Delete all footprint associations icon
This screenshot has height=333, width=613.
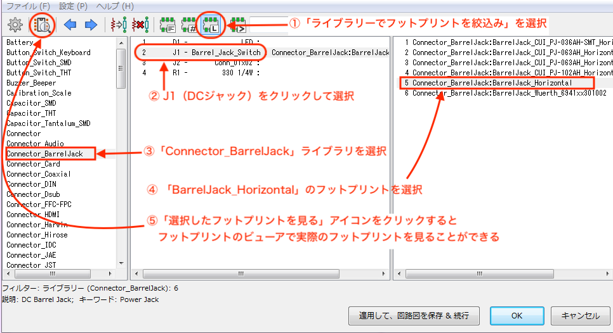(x=140, y=25)
